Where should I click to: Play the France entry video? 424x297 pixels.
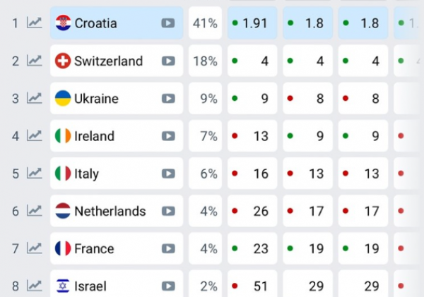pos(168,248)
